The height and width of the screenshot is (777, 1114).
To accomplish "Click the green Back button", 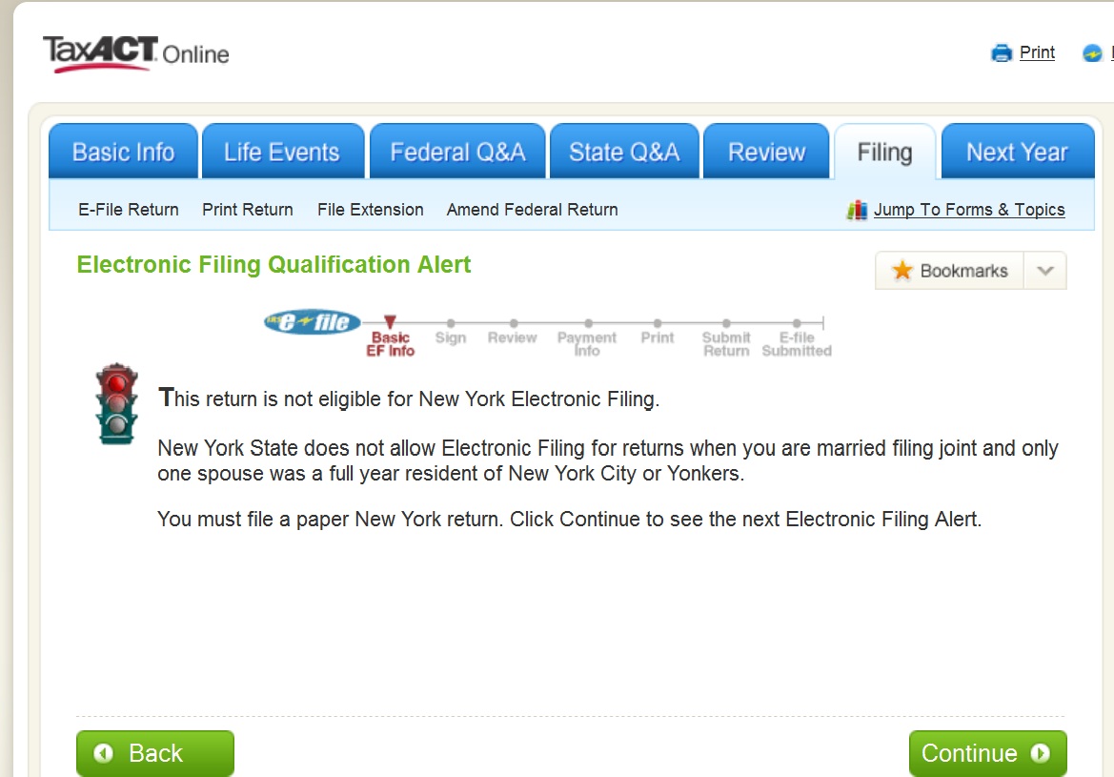I will [155, 753].
